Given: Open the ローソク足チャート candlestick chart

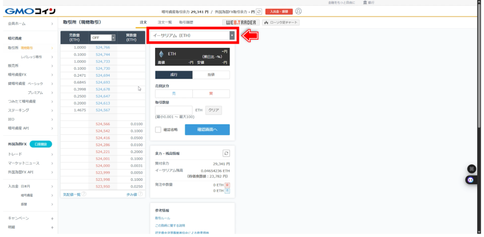Looking at the screenshot, I should click(281, 22).
